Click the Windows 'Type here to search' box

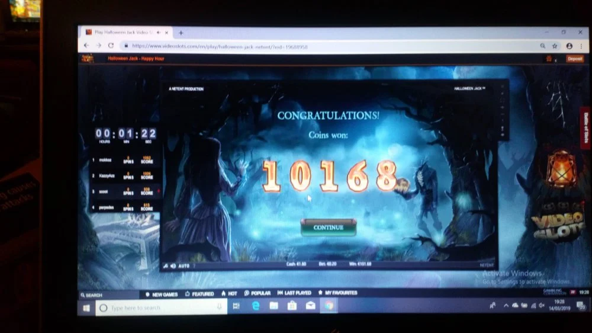click(162, 308)
